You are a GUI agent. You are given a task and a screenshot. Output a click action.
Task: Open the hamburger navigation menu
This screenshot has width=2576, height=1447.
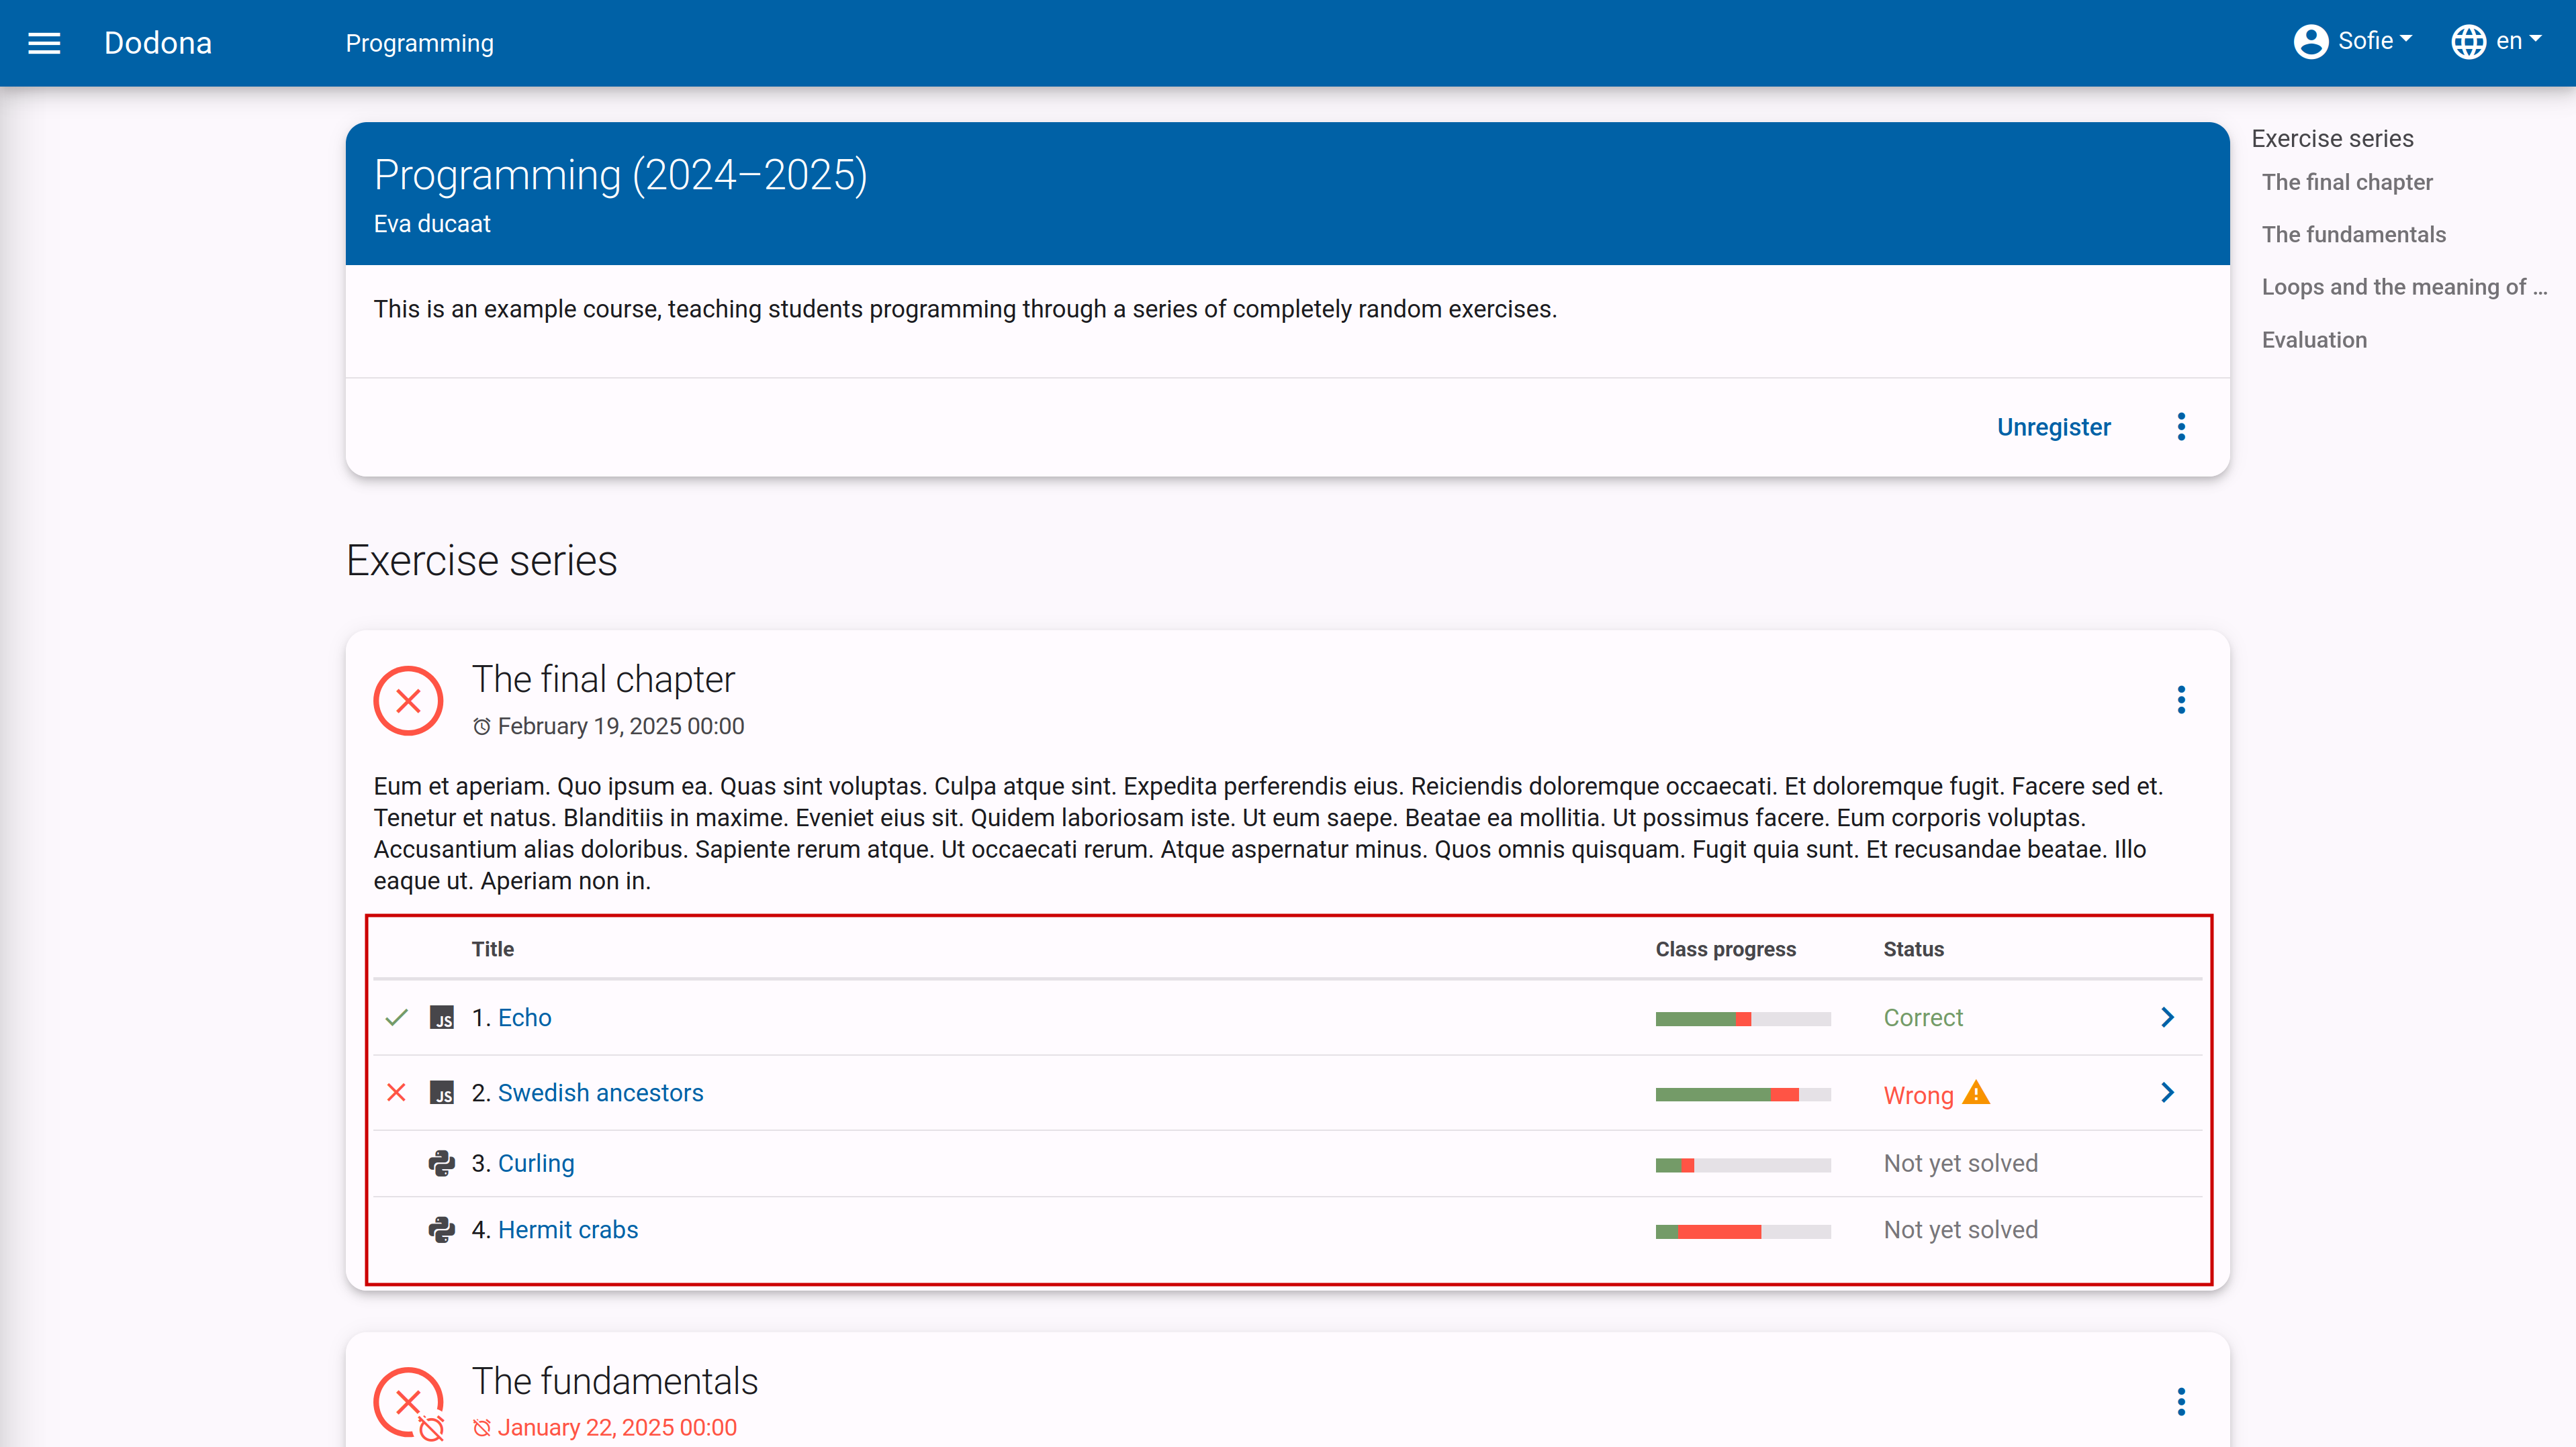pyautogui.click(x=44, y=43)
